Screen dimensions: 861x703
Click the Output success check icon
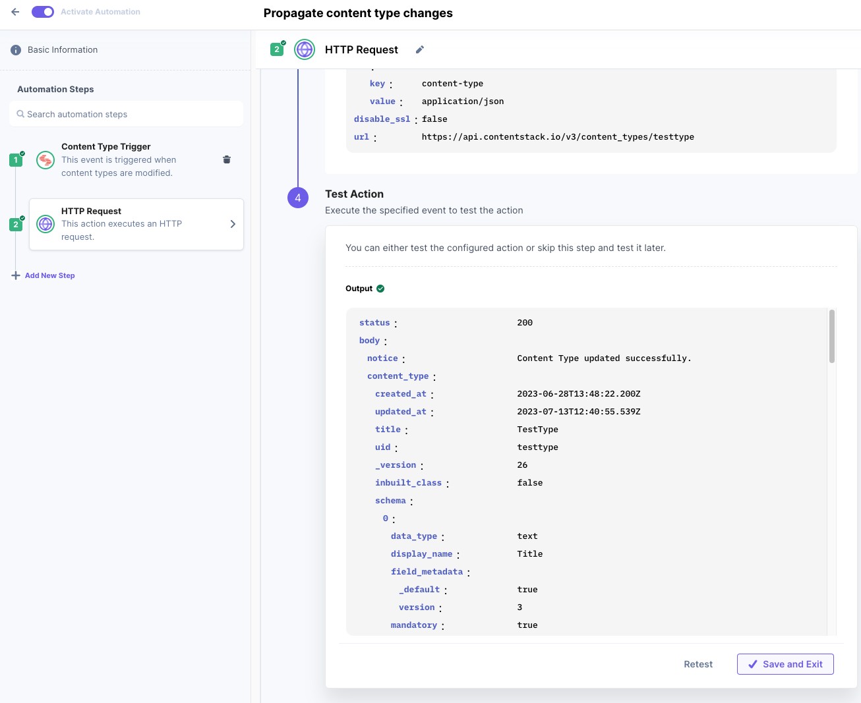[x=380, y=289]
